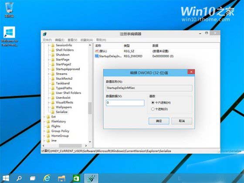This screenshot has height=183, width=244.
Task: Open the Help (H) menu
Action: point(101,40)
